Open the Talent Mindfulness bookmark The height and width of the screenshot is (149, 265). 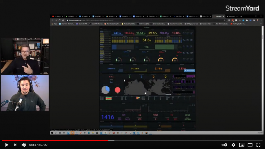point(96,24)
